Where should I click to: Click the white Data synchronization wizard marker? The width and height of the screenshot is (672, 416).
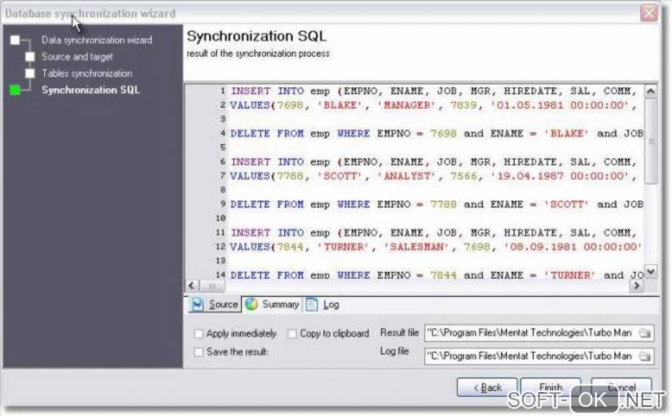pos(15,40)
